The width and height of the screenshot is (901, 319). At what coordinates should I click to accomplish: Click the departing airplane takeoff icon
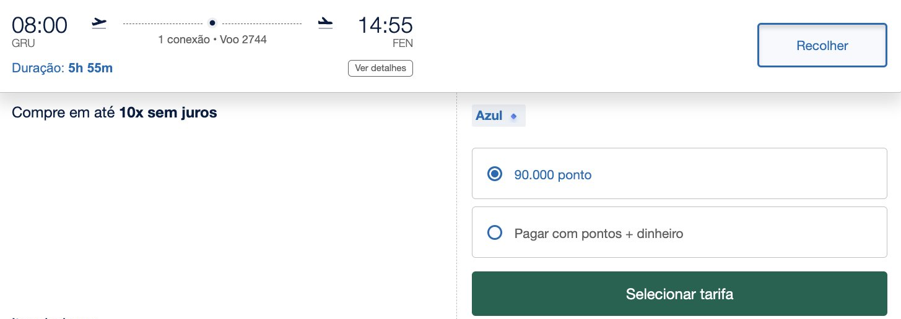(99, 23)
